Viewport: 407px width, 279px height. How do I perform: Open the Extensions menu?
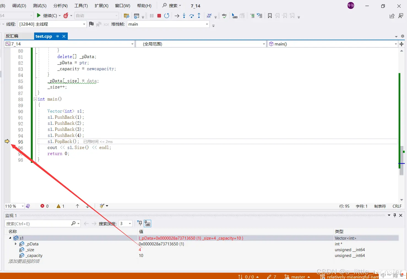coord(101,6)
